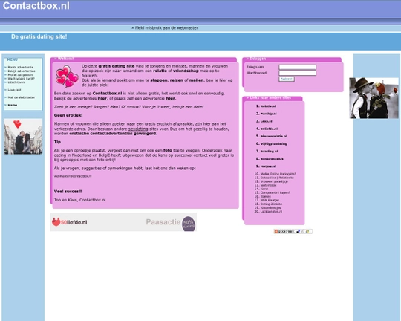The image size is (401, 321).
Task: Open link 20. Lachgenaten.nl
Action: pos(271,212)
